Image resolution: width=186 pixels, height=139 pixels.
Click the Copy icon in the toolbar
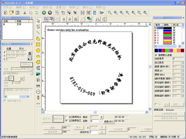[x=31, y=13]
